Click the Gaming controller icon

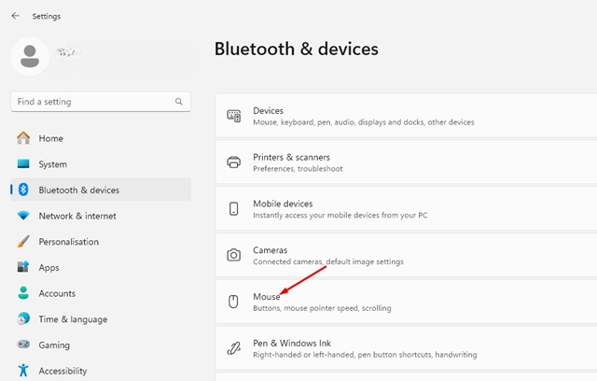click(23, 345)
